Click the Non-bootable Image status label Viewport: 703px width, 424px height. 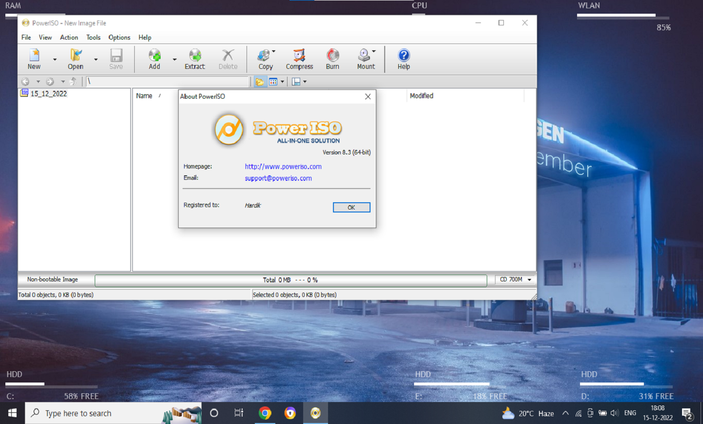pyautogui.click(x=53, y=279)
